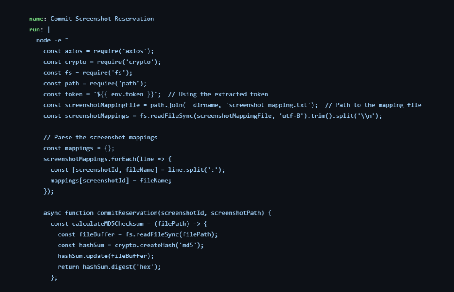Click the 'Commit Screenshot Reservation' step name

click(102, 19)
